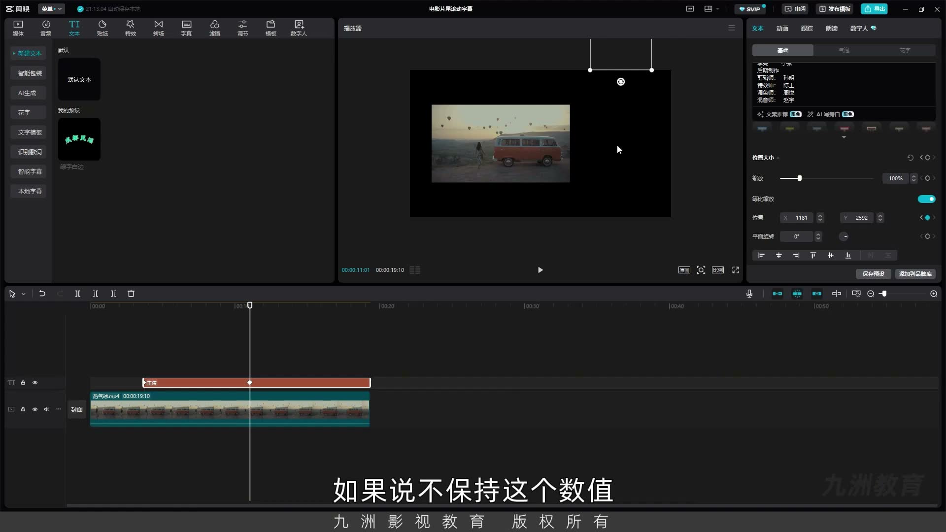Open the 字幕 (Captions) panel
Viewport: 946px width, 532px height.
point(186,28)
